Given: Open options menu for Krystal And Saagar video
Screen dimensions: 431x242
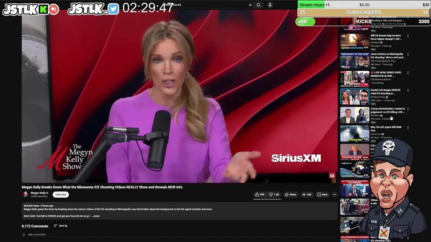Looking at the screenshot, I should 408,90.
